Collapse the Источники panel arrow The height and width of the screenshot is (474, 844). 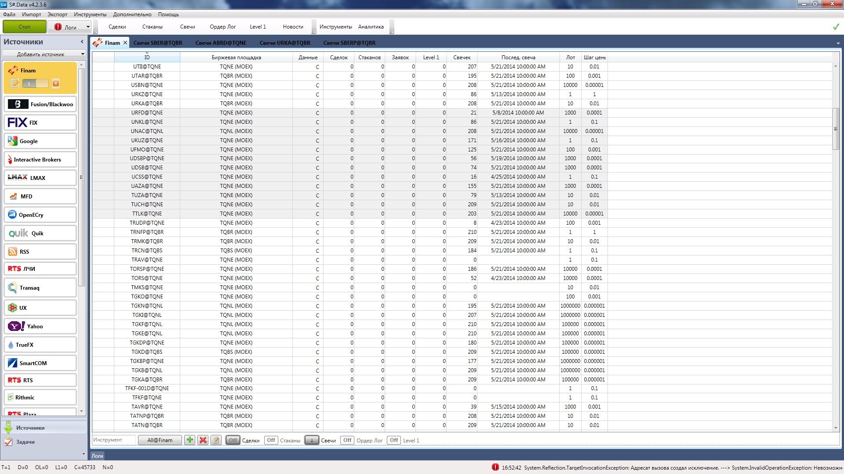pos(82,42)
